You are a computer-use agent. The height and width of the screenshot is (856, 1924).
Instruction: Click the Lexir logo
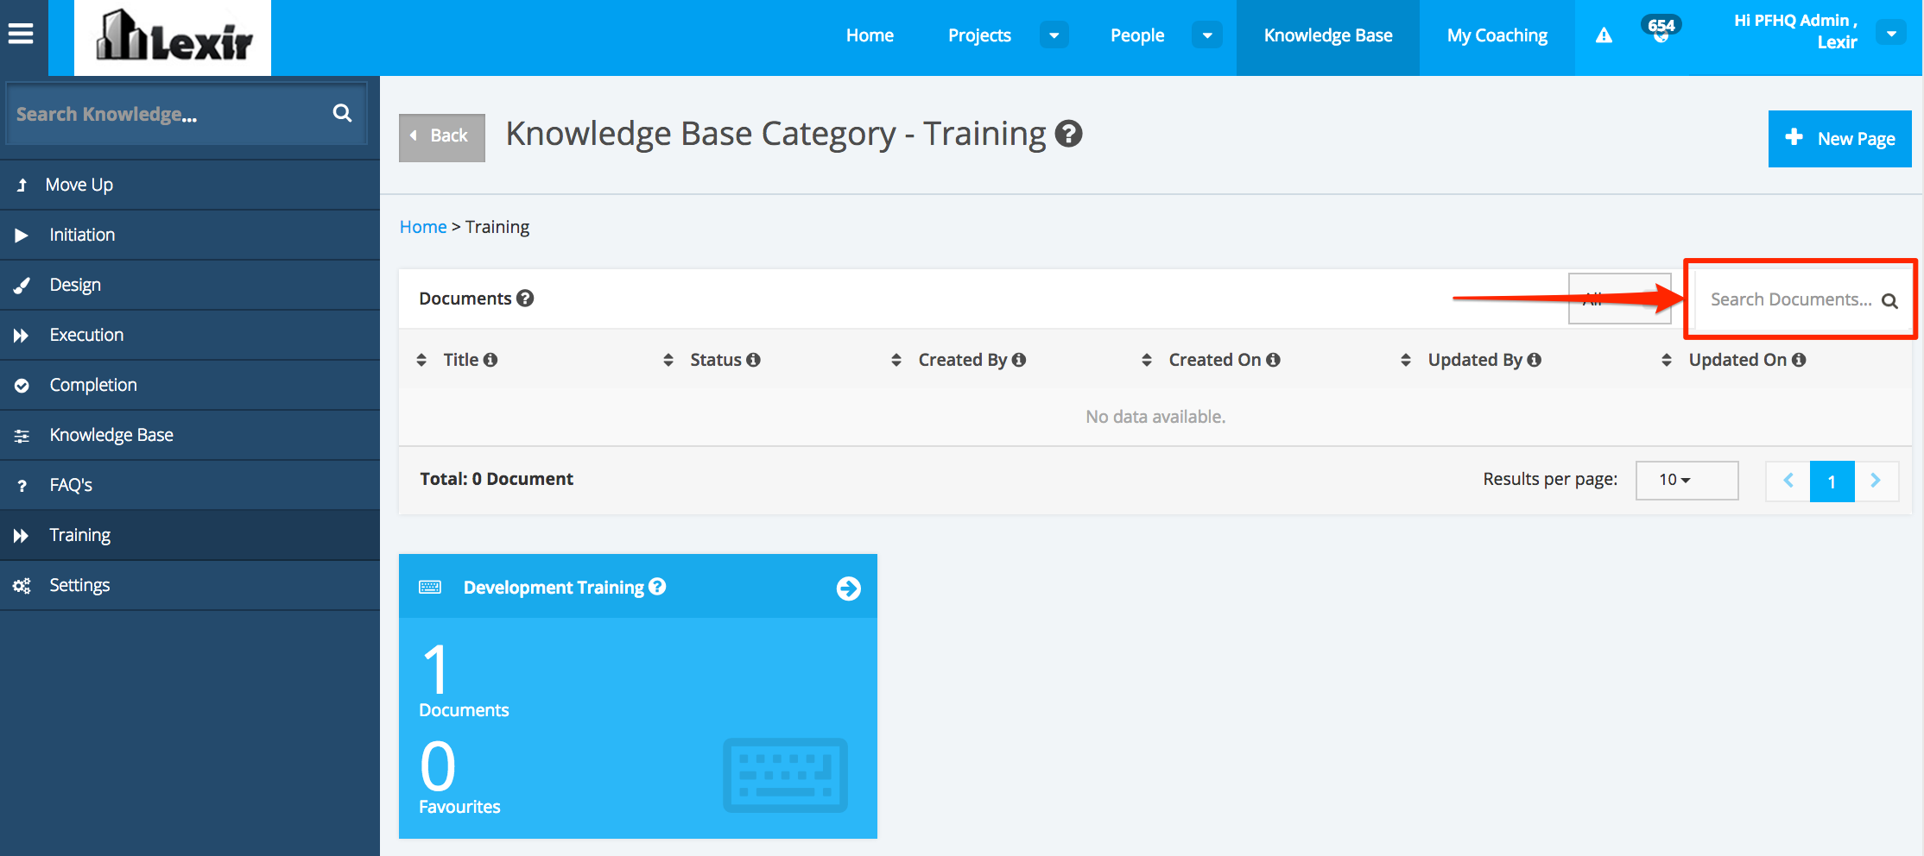(x=173, y=37)
